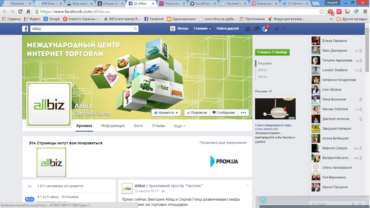The width and height of the screenshot is (370, 208).
Task: Switch to the Отзывы tab
Action: [x=158, y=126]
